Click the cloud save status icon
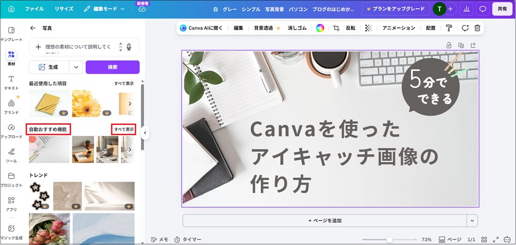The width and height of the screenshot is (516, 245). point(142,9)
